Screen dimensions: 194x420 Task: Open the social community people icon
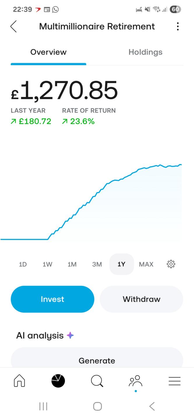[136, 381]
